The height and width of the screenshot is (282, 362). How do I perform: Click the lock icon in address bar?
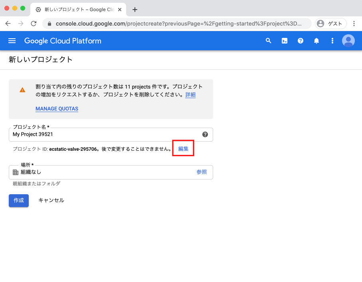click(49, 24)
